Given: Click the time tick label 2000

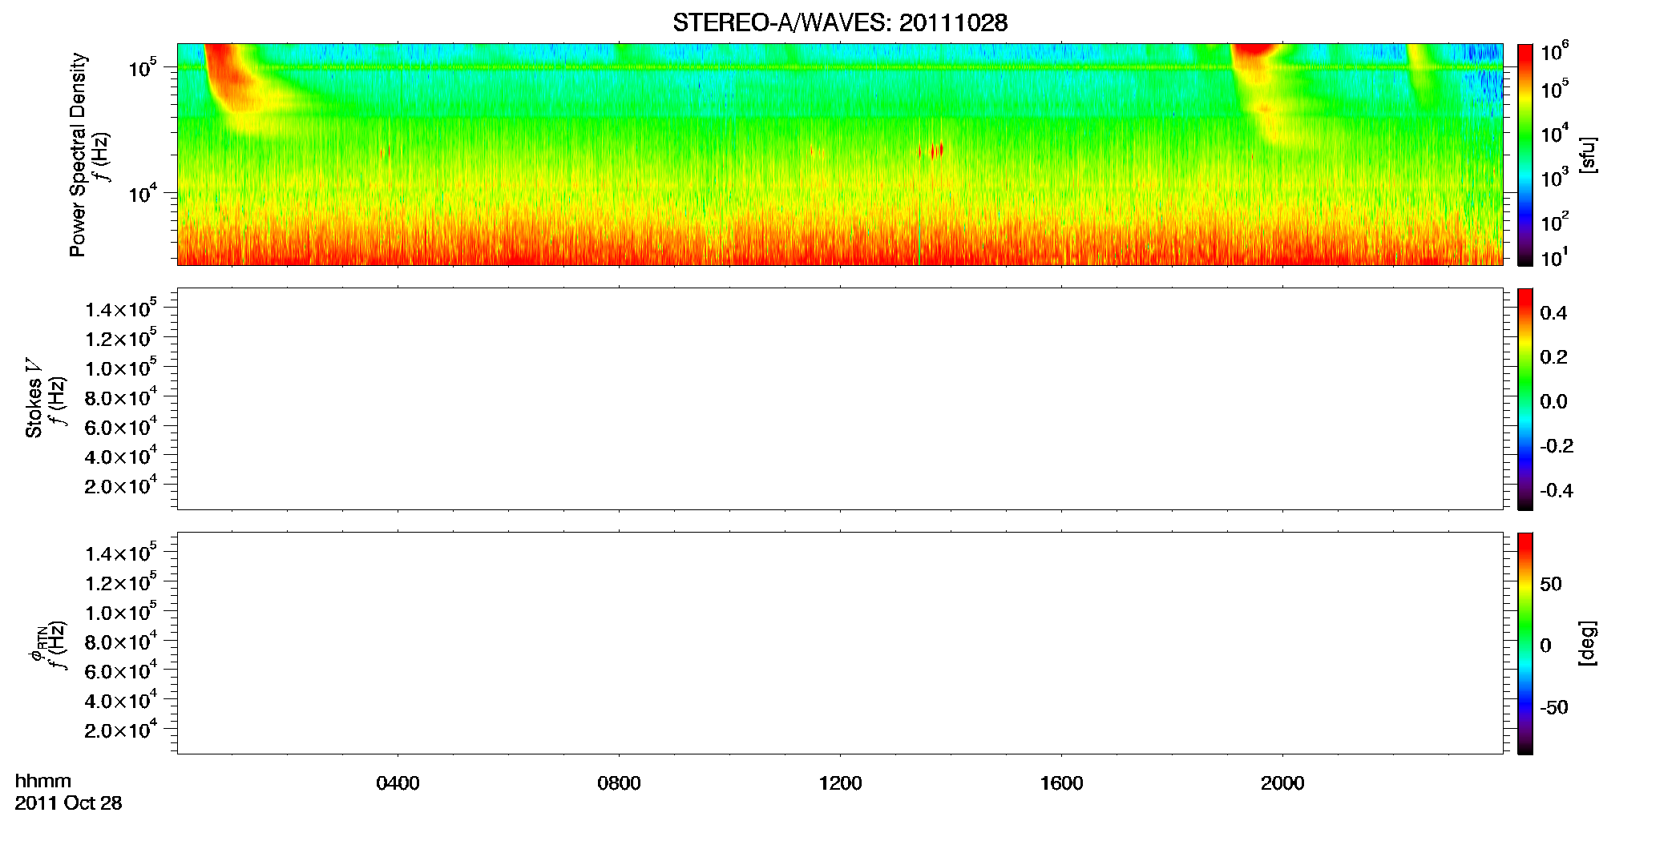Looking at the screenshot, I should (1282, 783).
